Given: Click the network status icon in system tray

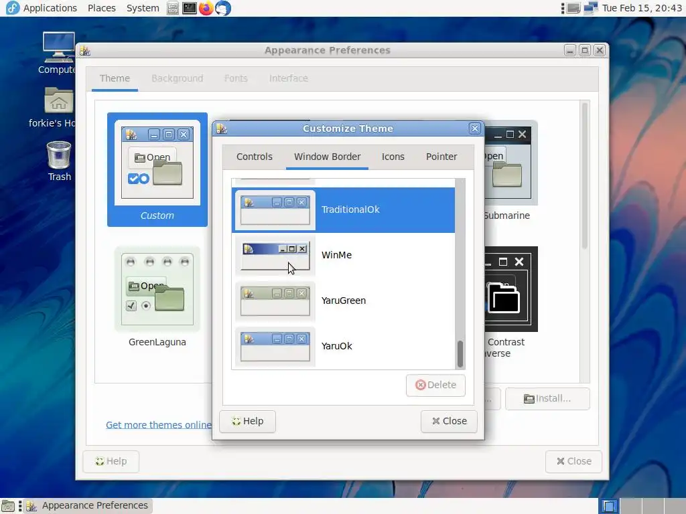Looking at the screenshot, I should [591, 8].
